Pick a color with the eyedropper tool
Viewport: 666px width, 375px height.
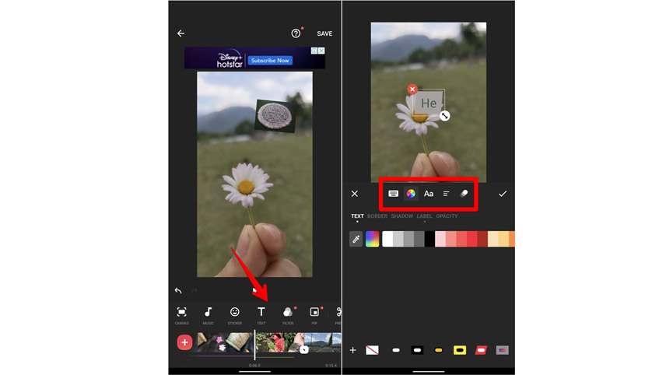click(x=356, y=239)
